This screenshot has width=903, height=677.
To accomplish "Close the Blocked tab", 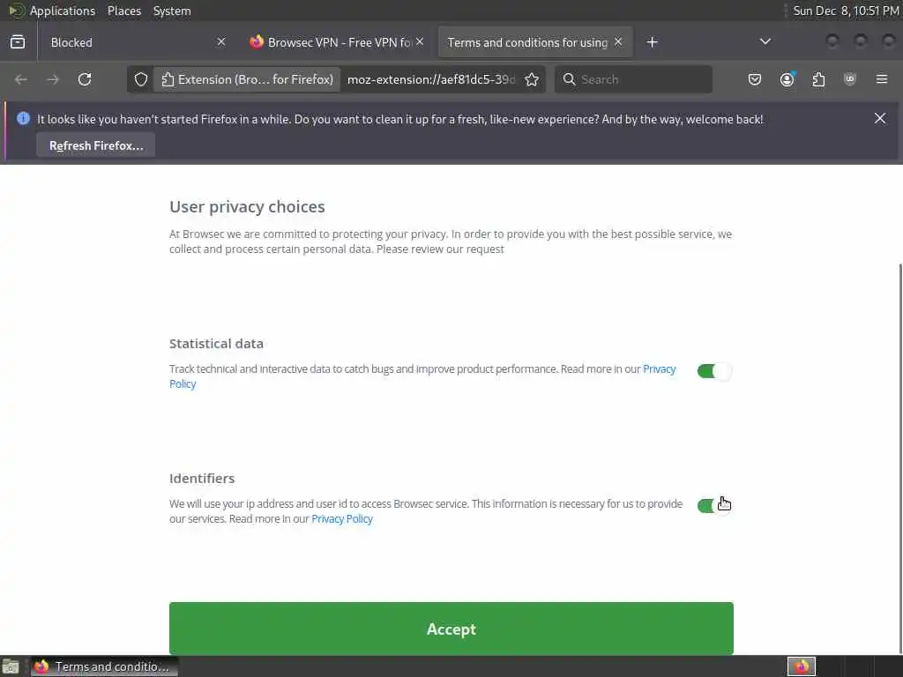I will click(x=221, y=42).
